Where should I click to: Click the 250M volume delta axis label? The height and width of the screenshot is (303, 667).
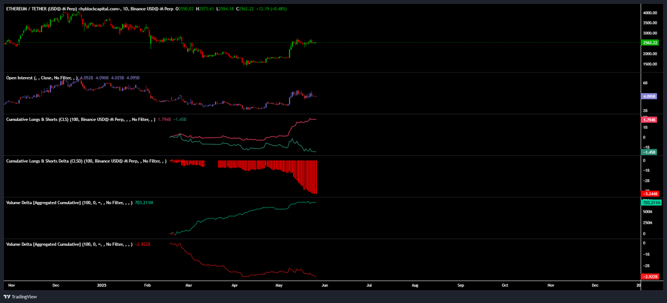(648, 223)
